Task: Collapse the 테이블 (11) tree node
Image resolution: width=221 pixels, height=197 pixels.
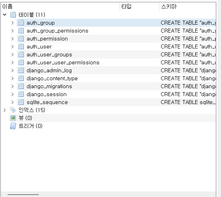Action: click(x=5, y=15)
